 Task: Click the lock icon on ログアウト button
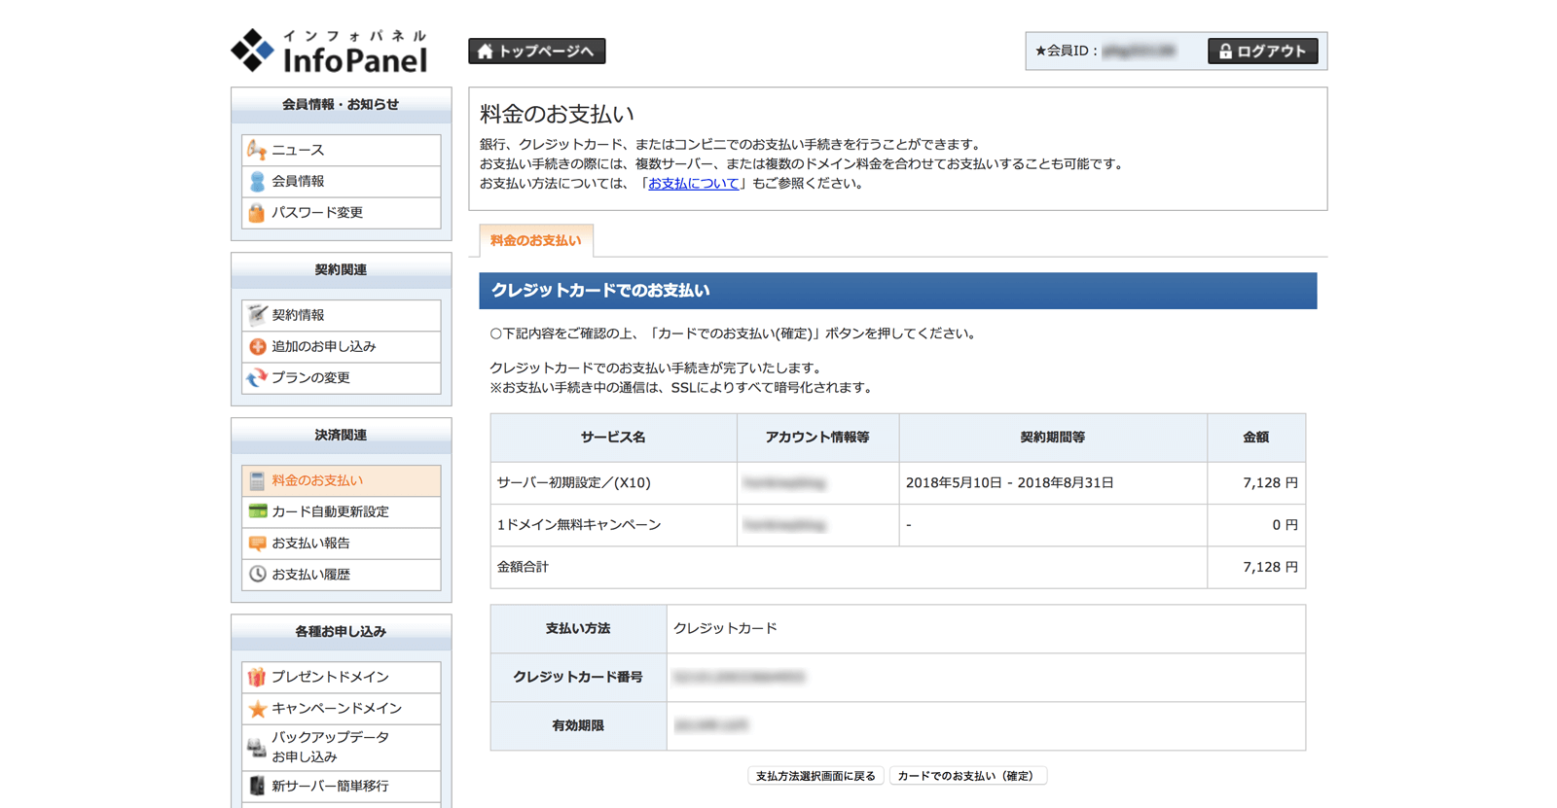coord(1225,51)
